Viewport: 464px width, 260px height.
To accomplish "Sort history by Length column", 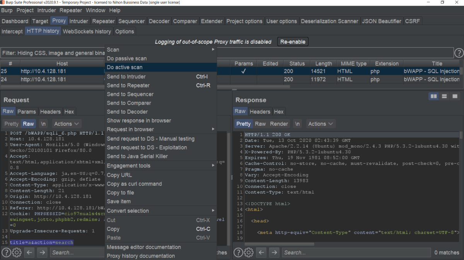I will 324,63.
